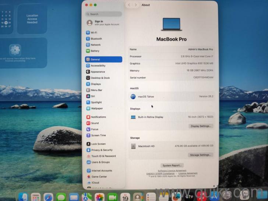The height and width of the screenshot is (201, 268).
Task: Open Maps from the Dock
Action: point(87,197)
